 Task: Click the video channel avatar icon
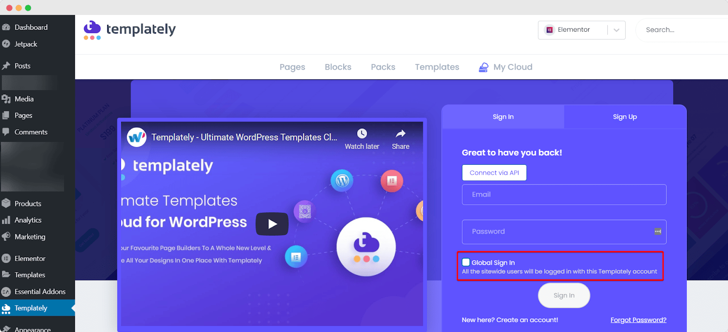[137, 137]
